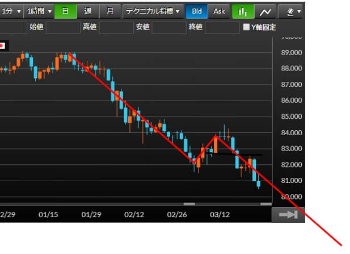Image resolution: width=350 pixels, height=254 pixels.
Task: Click the 82.000 price axis label
Action: click(292, 165)
